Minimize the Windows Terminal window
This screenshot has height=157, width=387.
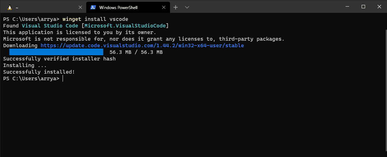(x=347, y=7)
